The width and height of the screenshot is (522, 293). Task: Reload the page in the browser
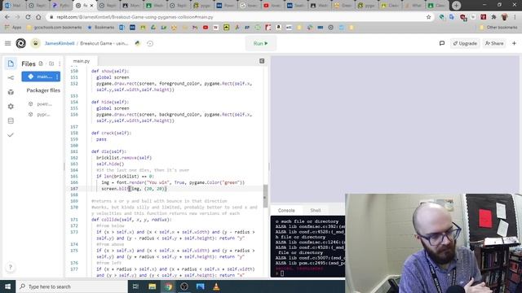click(x=28, y=17)
